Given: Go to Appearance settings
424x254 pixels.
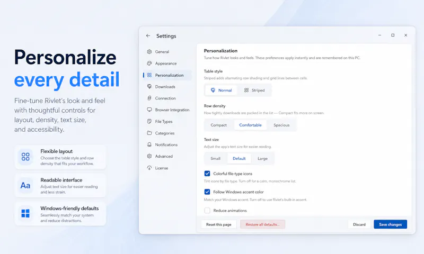Looking at the screenshot, I should (167, 63).
